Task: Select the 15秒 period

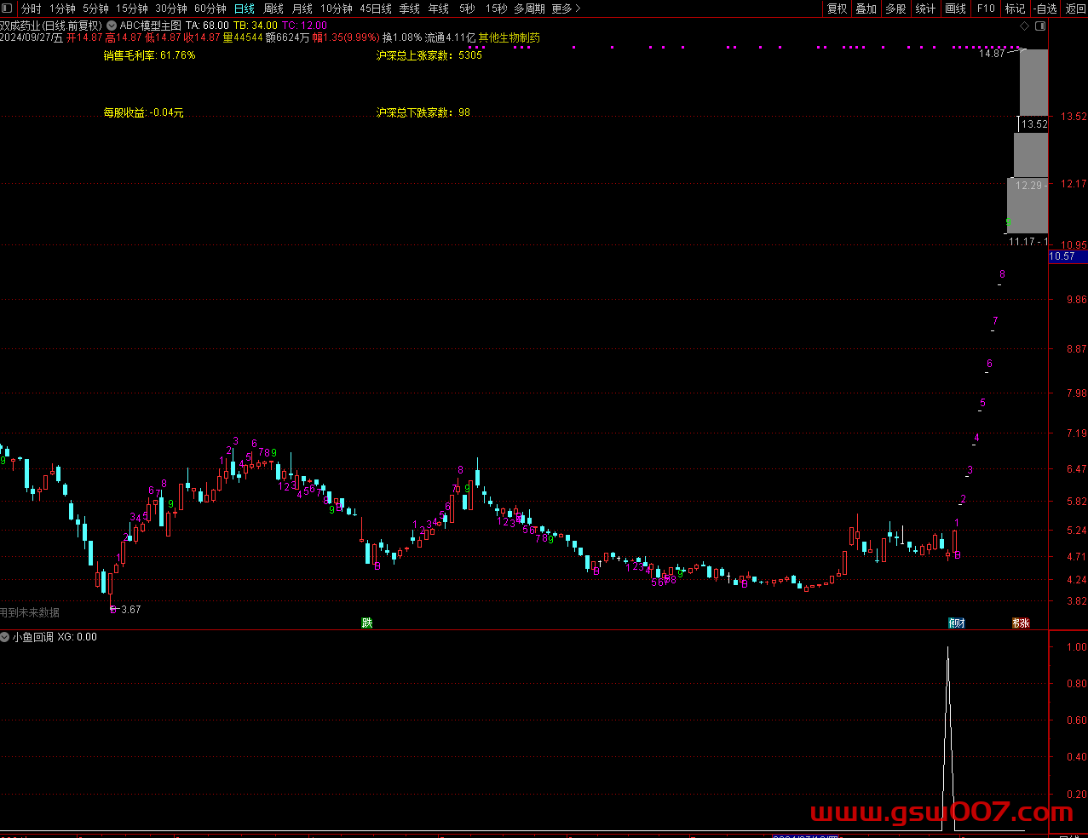Action: (x=497, y=9)
